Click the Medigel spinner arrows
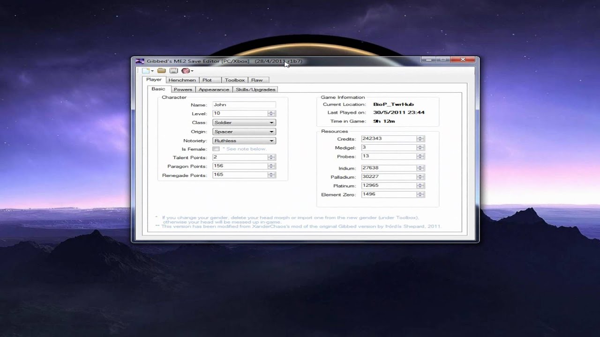Screen dimensions: 600x337 click(x=420, y=147)
